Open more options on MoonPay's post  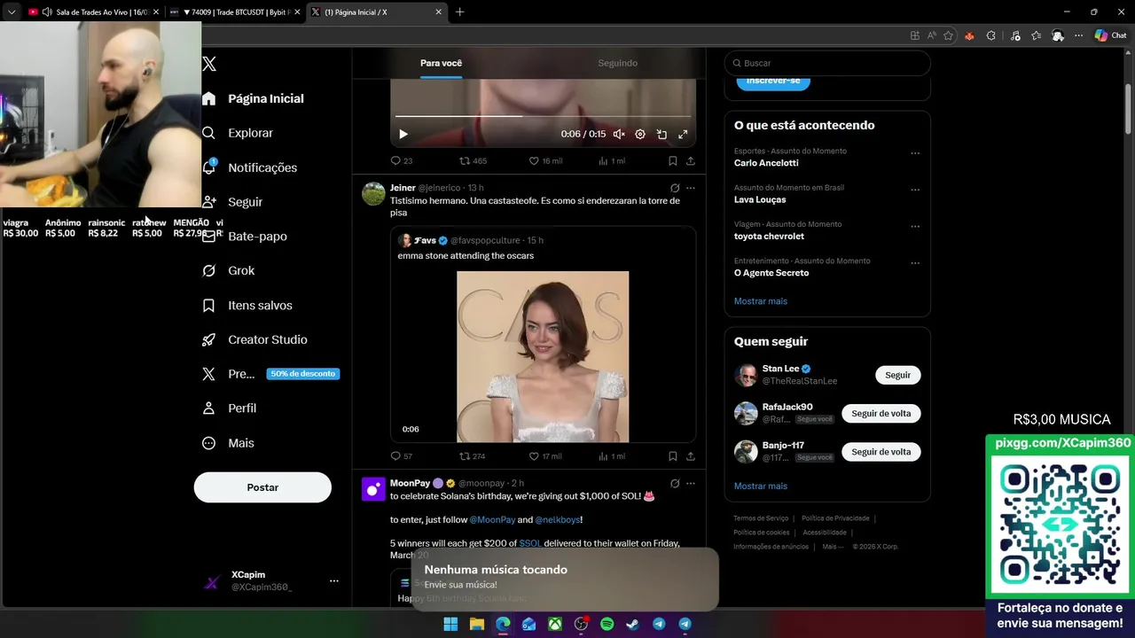(691, 484)
